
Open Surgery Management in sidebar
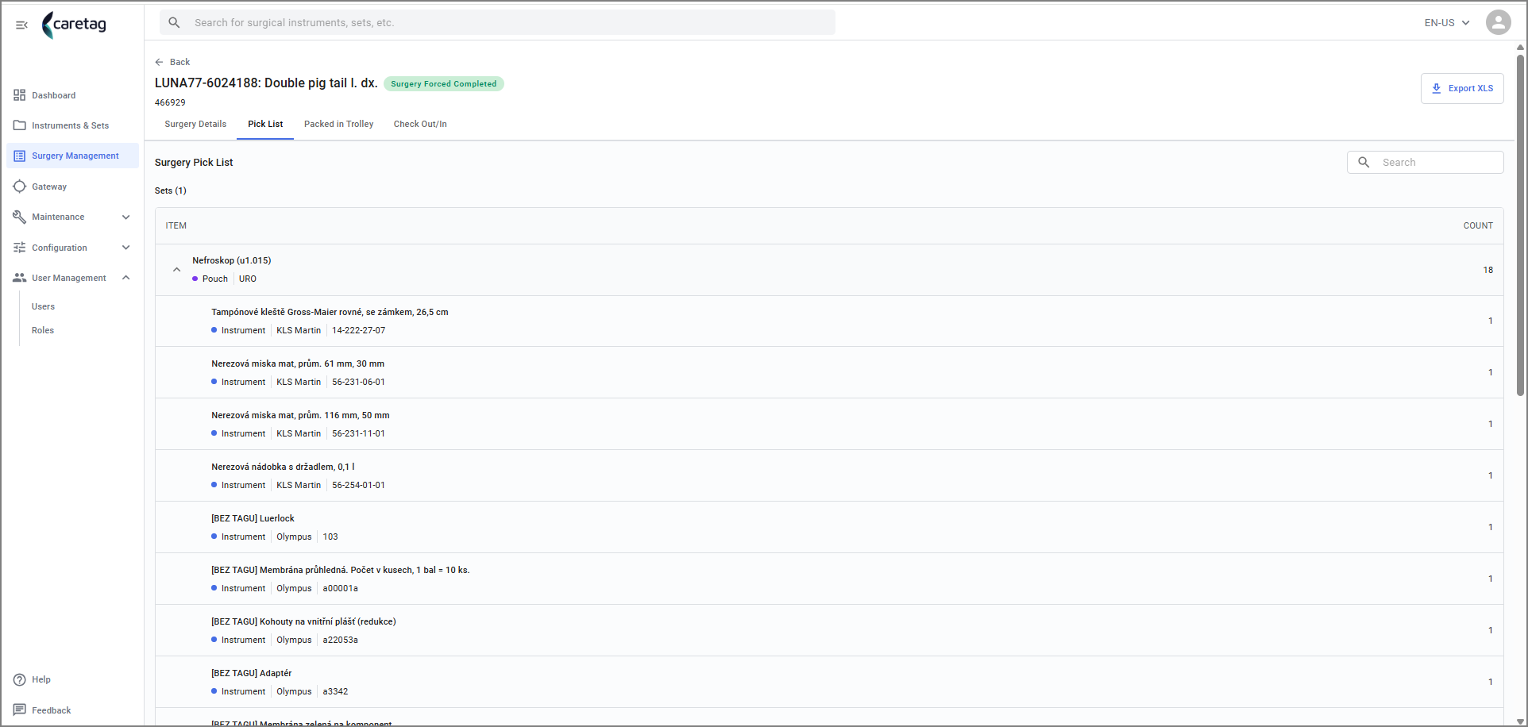tap(72, 156)
